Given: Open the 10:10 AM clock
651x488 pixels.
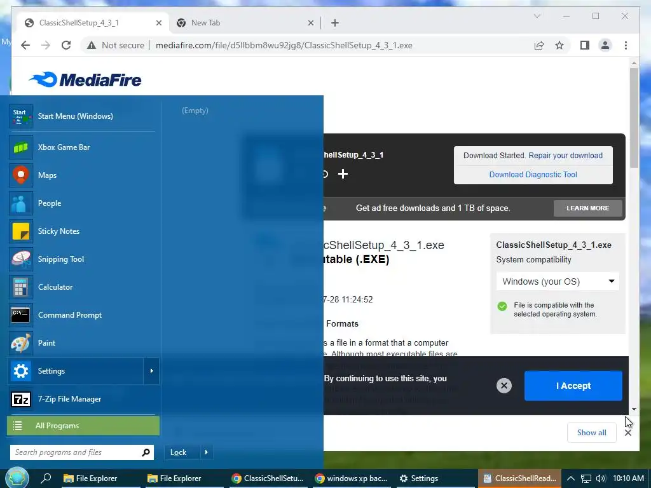Looking at the screenshot, I should 628,478.
